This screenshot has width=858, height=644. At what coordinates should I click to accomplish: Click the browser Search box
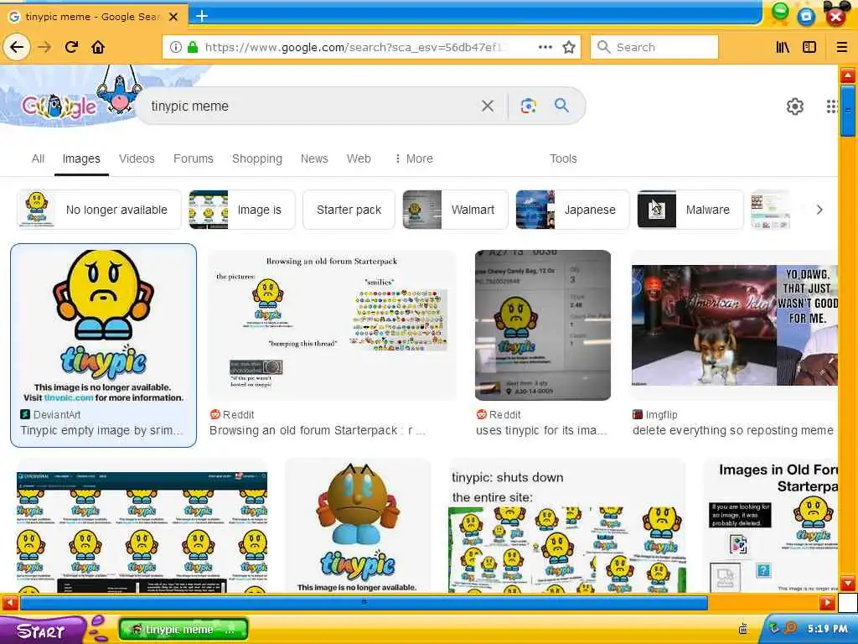pyautogui.click(x=654, y=47)
